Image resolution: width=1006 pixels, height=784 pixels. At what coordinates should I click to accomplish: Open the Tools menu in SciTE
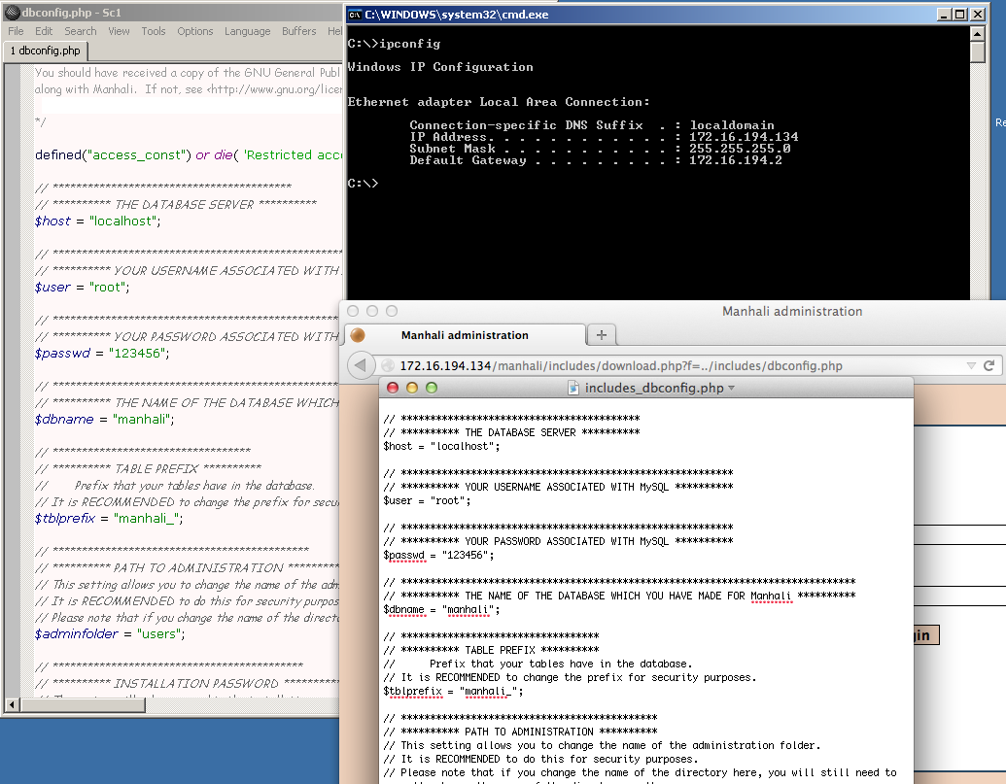coord(154,31)
